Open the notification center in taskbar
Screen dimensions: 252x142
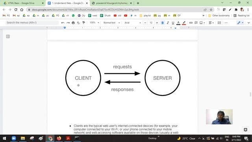246,138
